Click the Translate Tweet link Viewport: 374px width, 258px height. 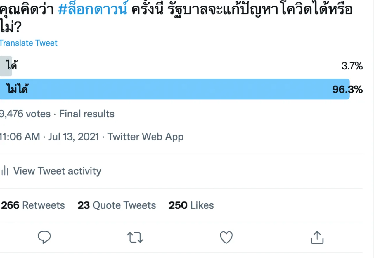(x=29, y=43)
